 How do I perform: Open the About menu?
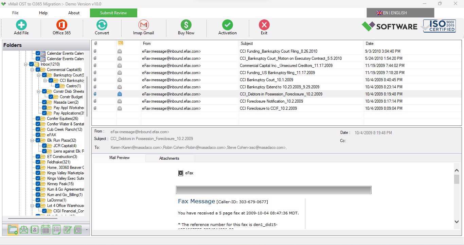(x=74, y=13)
